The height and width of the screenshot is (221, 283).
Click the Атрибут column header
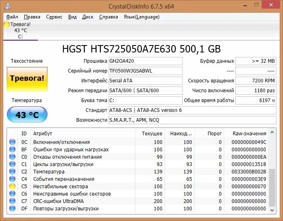pyautogui.click(x=83, y=134)
